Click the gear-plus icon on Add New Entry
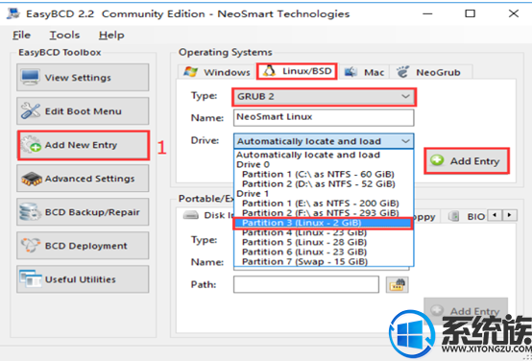This screenshot has height=361, width=532. pos(31,145)
